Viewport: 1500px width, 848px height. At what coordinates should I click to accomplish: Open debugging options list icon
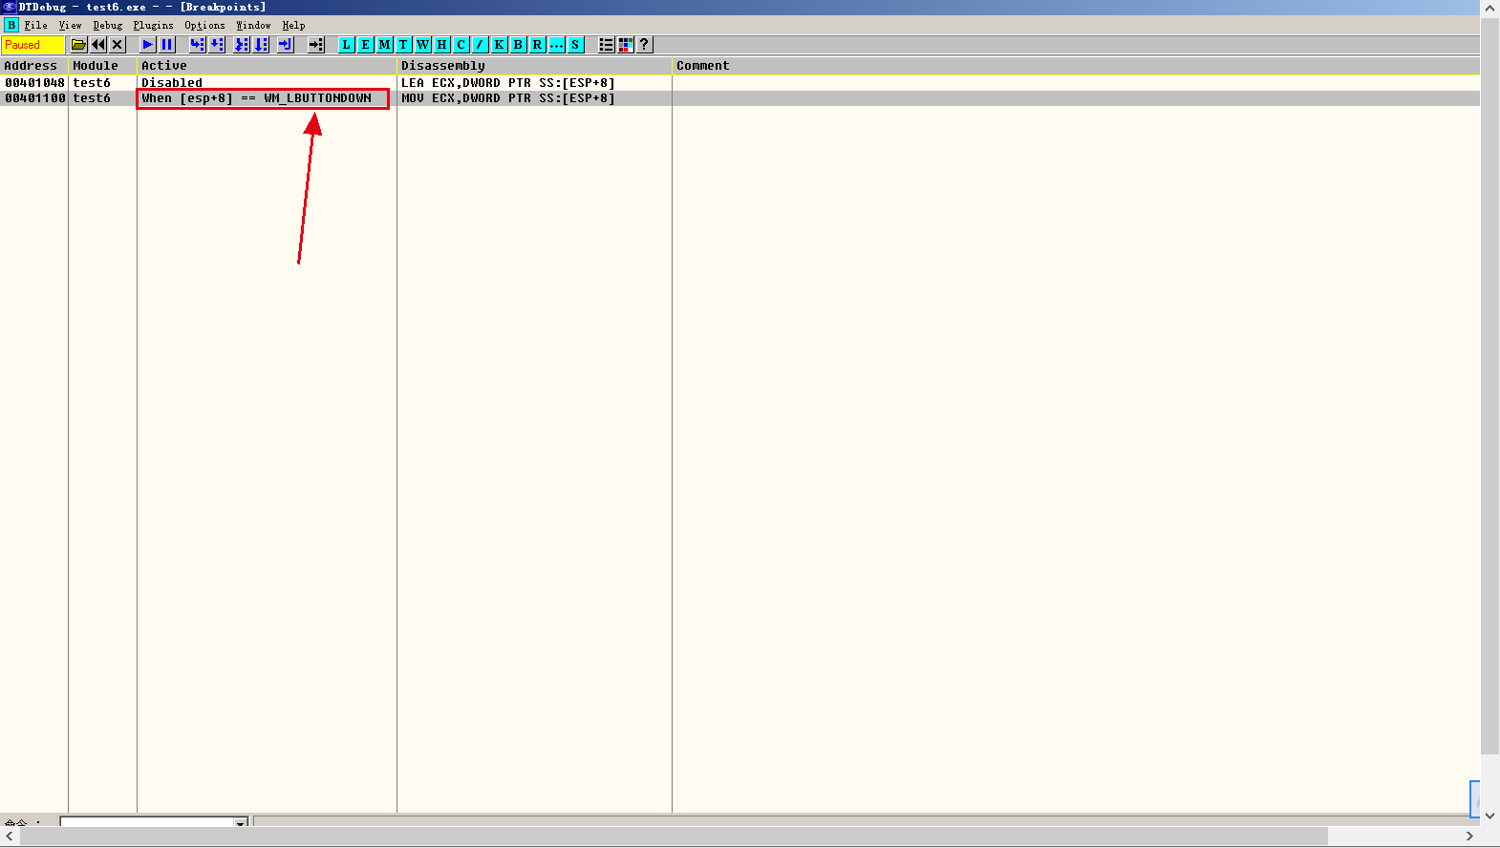[607, 45]
